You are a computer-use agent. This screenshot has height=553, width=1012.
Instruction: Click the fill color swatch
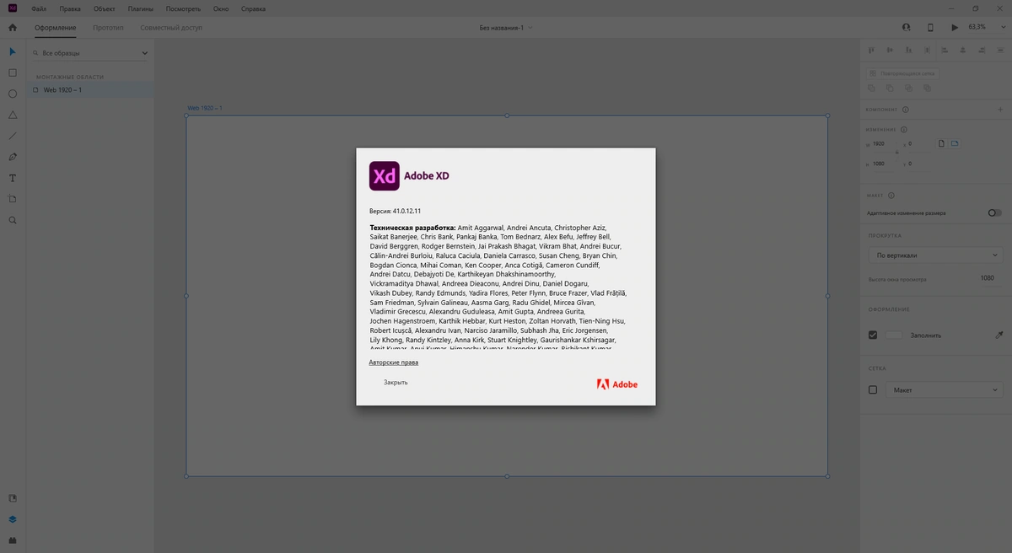click(x=894, y=335)
